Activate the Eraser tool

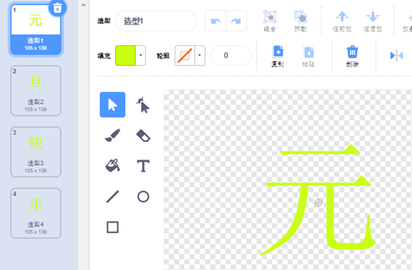pos(143,135)
